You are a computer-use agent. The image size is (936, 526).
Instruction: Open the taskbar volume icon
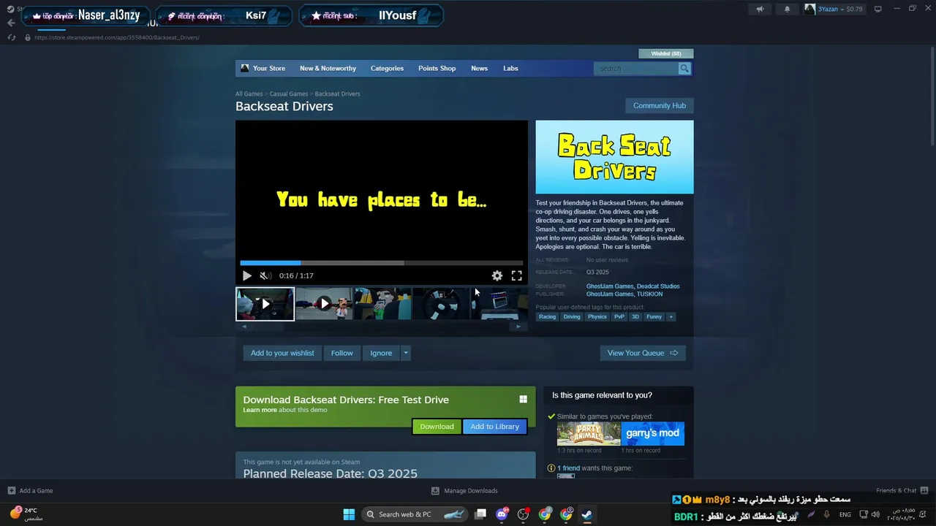(x=875, y=514)
